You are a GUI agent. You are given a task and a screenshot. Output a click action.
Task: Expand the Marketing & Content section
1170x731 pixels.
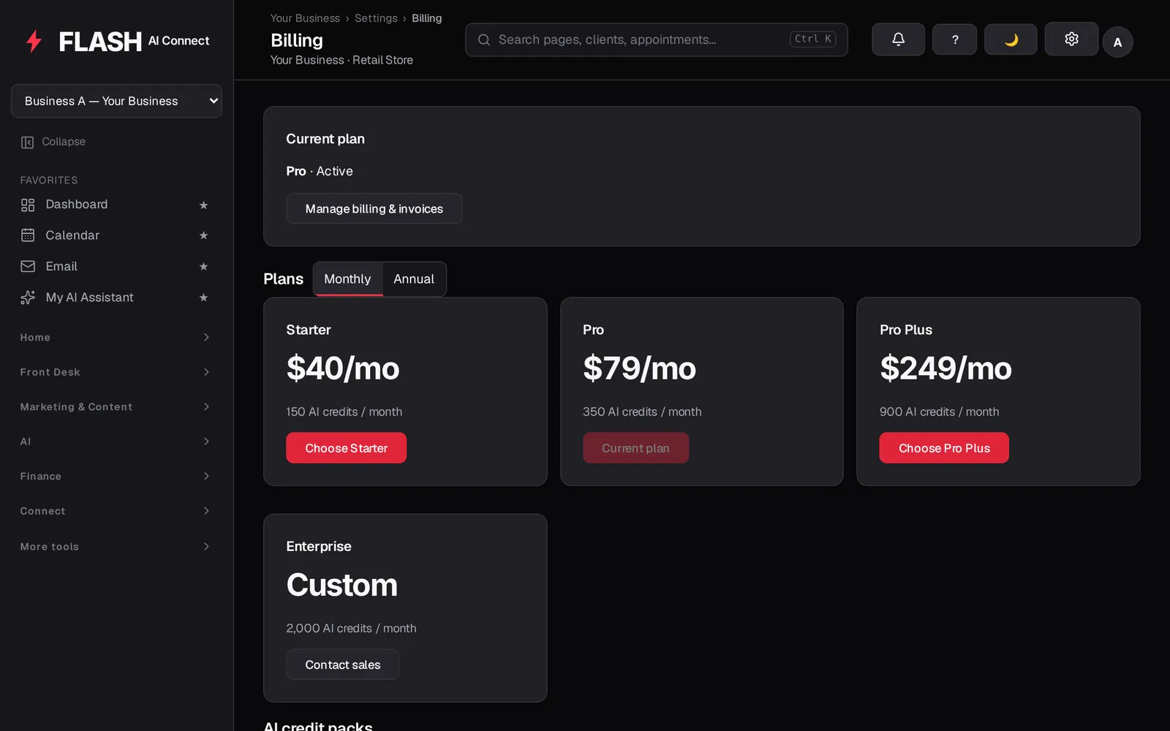pos(116,406)
